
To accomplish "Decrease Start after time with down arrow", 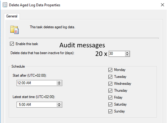I will pos(59,84).
